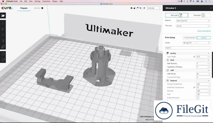Viewport: 213px width, 123px height.
Task: Open the Solid view dropdown
Action: click(x=154, y=8)
